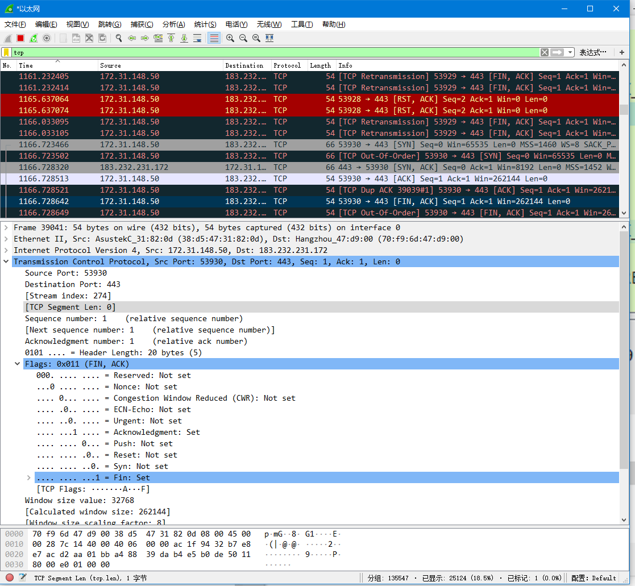Open the 分析(A) menu
Screen dimensions: 635x586
(x=174, y=24)
